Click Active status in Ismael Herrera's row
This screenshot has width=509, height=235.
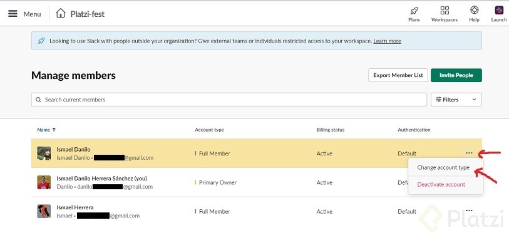tap(324, 211)
